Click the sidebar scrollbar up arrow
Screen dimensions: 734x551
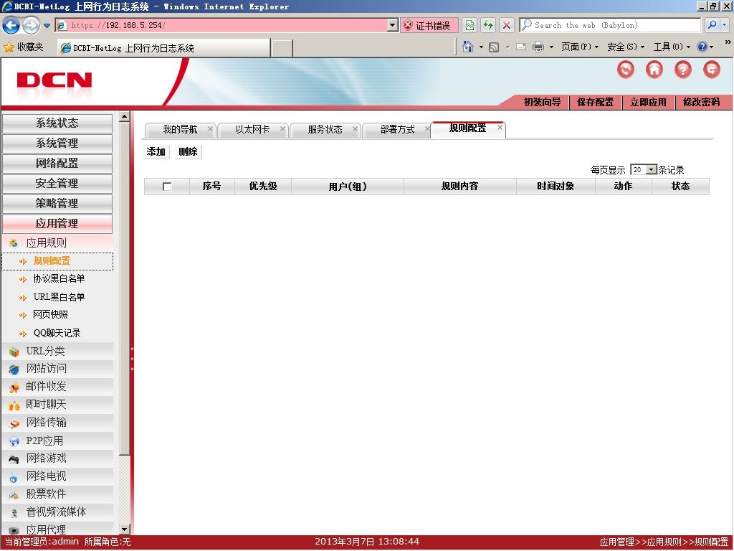point(125,117)
